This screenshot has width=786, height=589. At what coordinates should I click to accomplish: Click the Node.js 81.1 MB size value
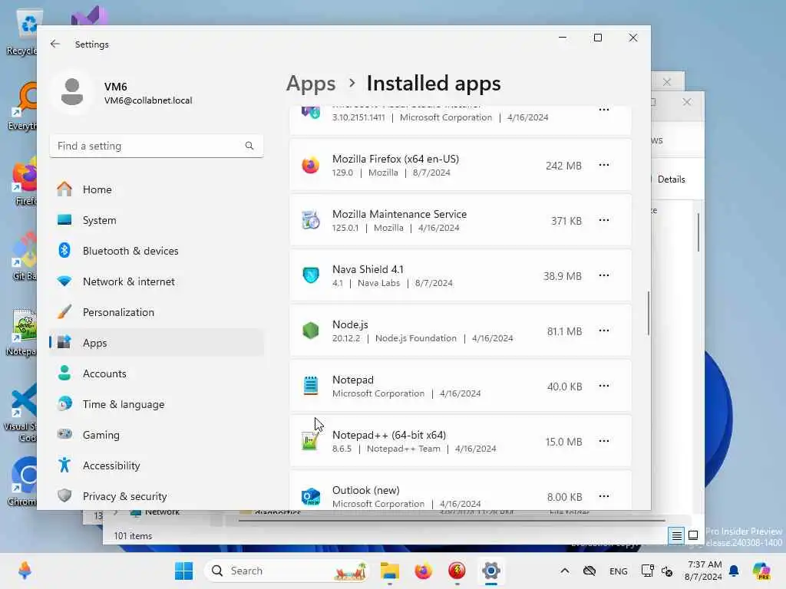(564, 331)
